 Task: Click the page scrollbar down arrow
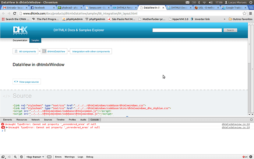[x=250, y=114]
